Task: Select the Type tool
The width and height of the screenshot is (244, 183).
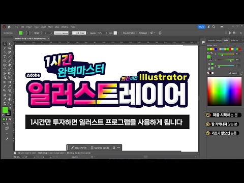Action: pyautogui.click(x=5, y=56)
